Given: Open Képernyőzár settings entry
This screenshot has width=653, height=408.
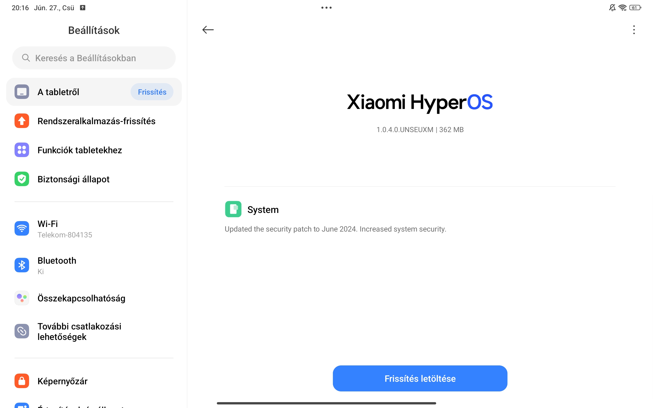Looking at the screenshot, I should click(x=94, y=381).
